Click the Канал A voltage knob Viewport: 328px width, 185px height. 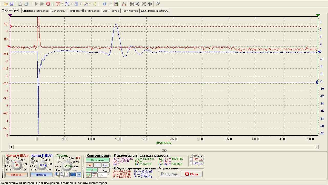tap(17, 165)
